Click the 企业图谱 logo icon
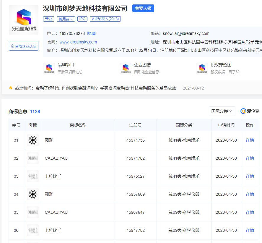The width and height of the screenshot is (262, 243). coord(126,68)
